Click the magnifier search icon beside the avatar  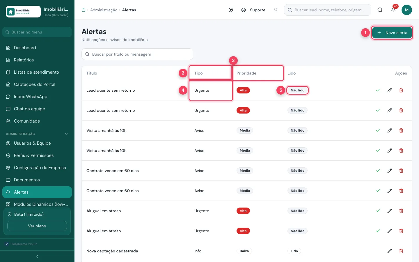(380, 10)
